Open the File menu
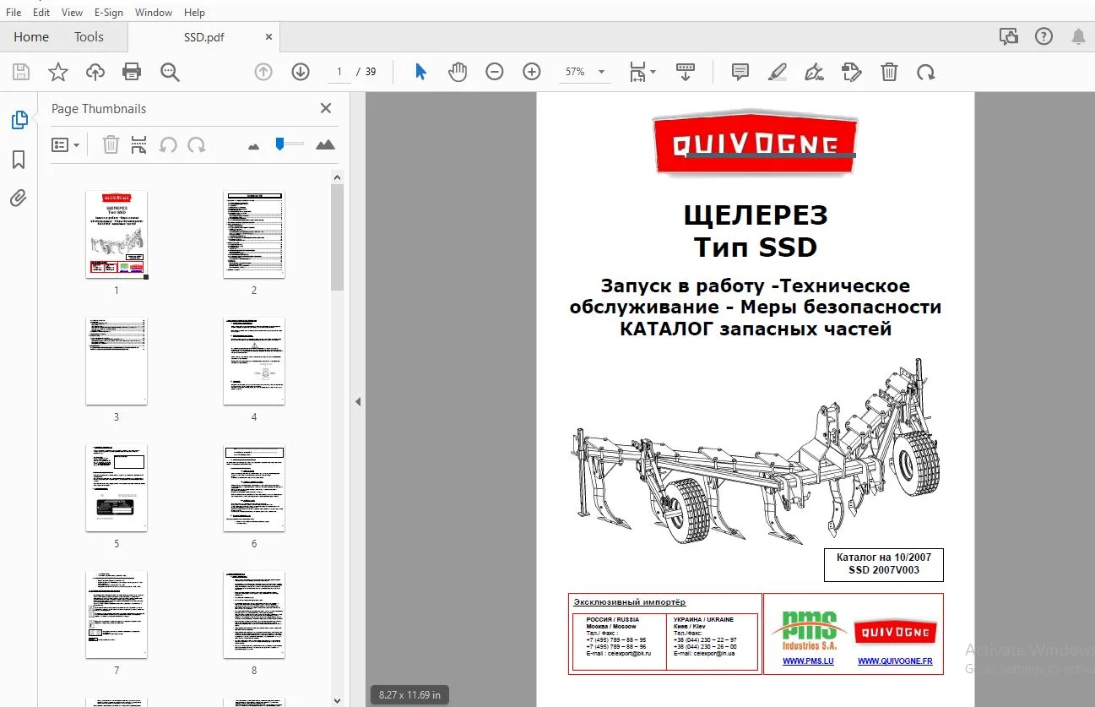This screenshot has width=1095, height=707. [x=14, y=13]
